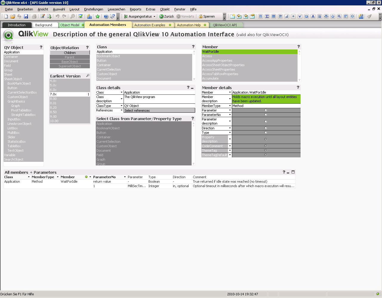Screen dimensions: 382x298
Task: Expand the MemberType dropdown in Member details
Action: 230,106
